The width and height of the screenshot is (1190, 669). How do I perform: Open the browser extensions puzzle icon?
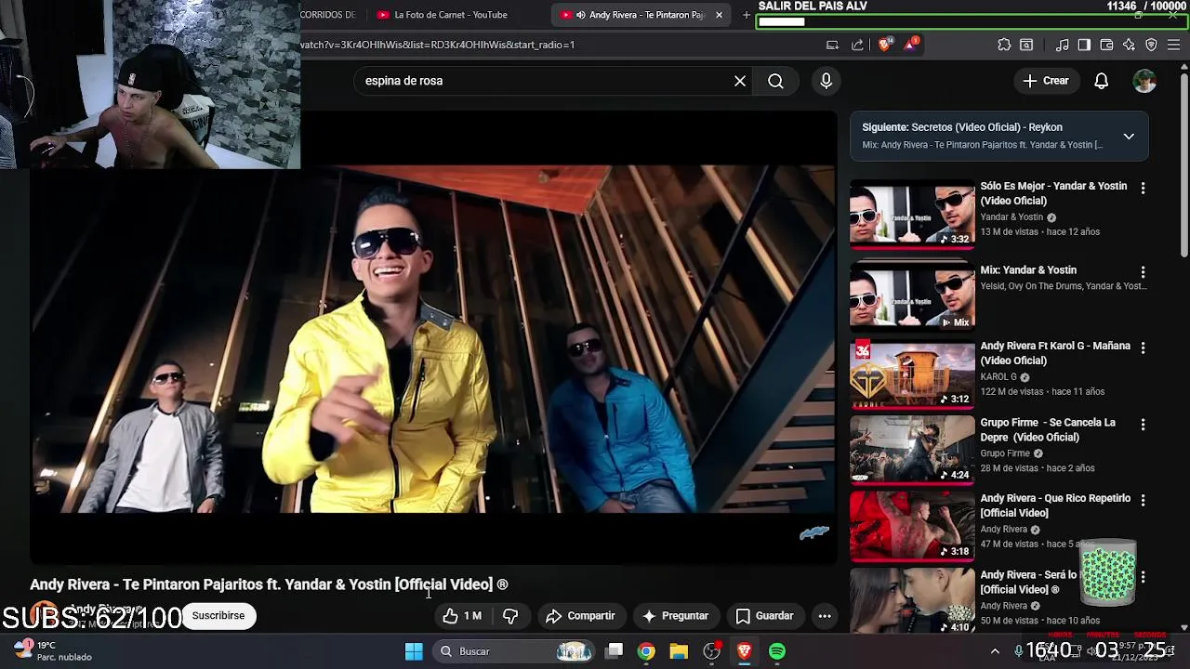(1004, 45)
